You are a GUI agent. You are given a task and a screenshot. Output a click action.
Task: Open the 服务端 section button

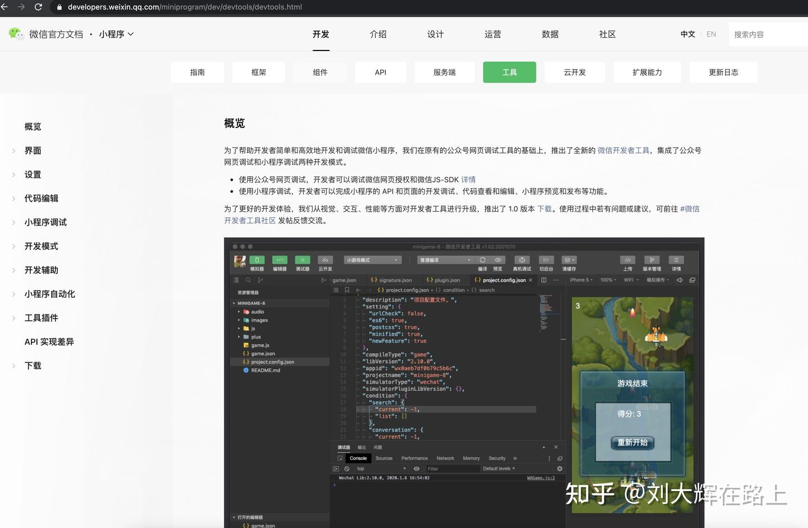[444, 72]
